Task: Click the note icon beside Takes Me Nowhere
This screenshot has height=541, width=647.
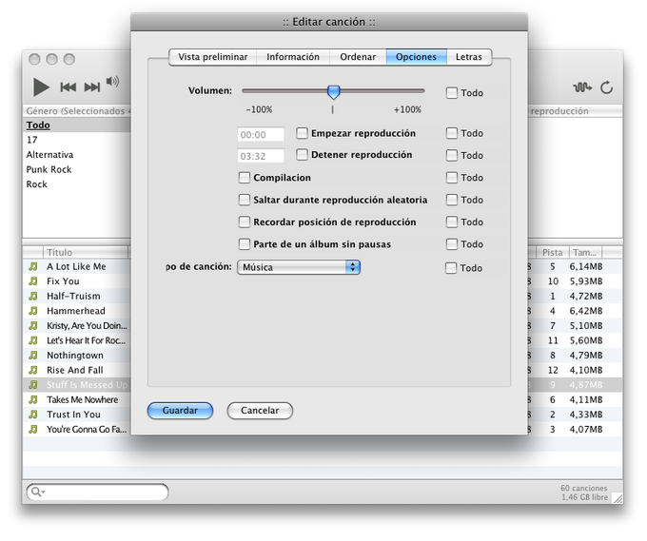Action: click(33, 399)
